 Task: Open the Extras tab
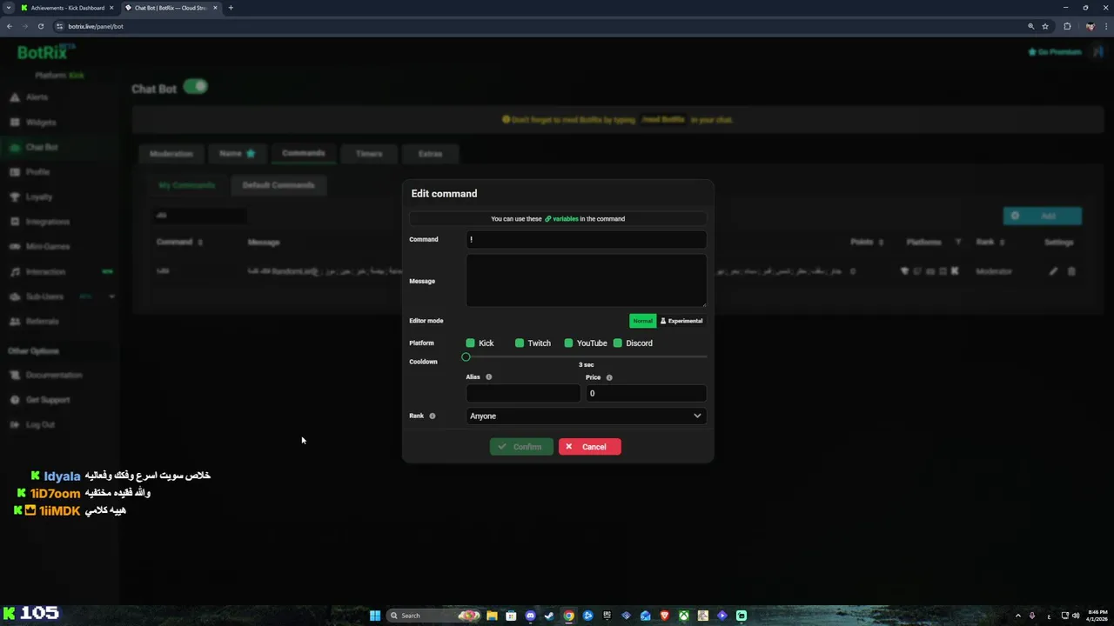[430, 154]
